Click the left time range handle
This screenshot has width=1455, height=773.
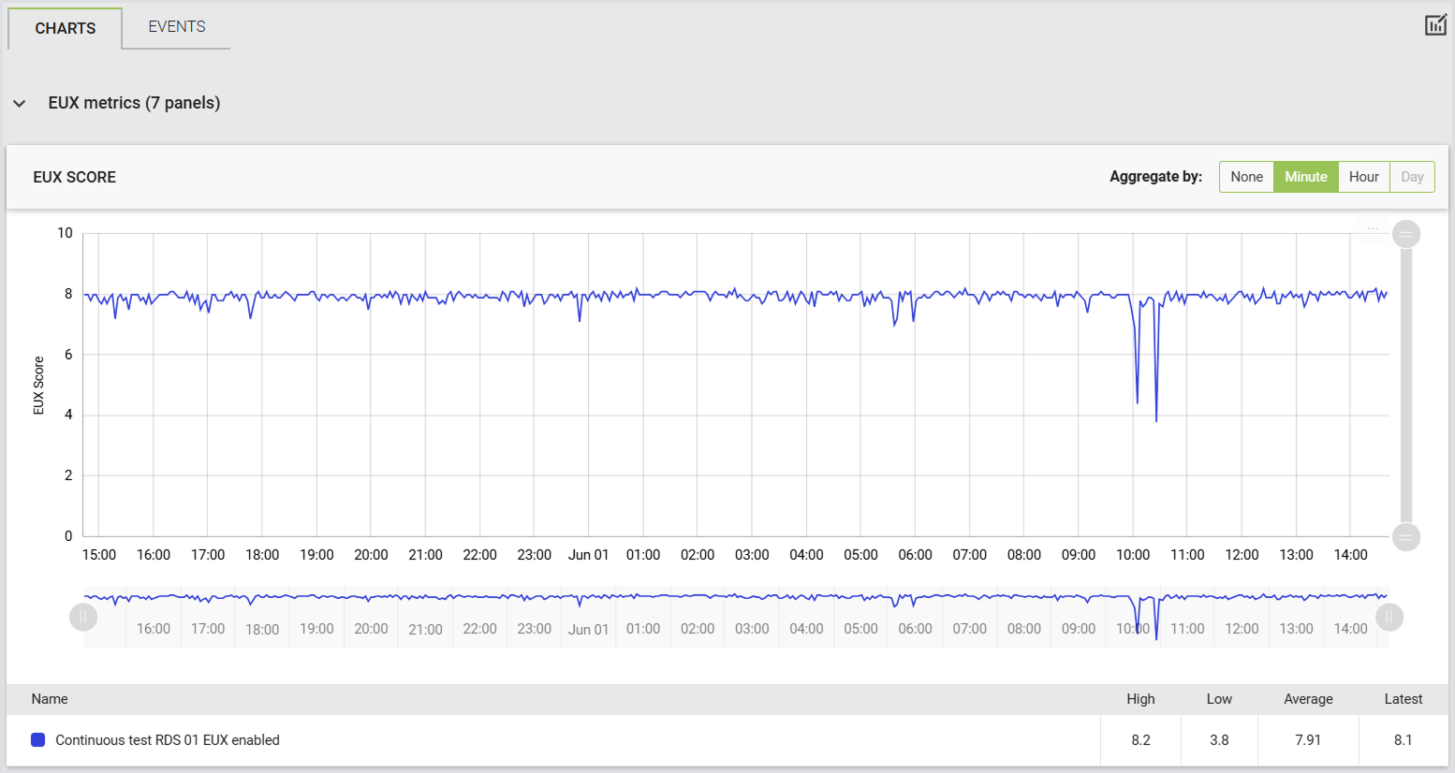[x=83, y=617]
